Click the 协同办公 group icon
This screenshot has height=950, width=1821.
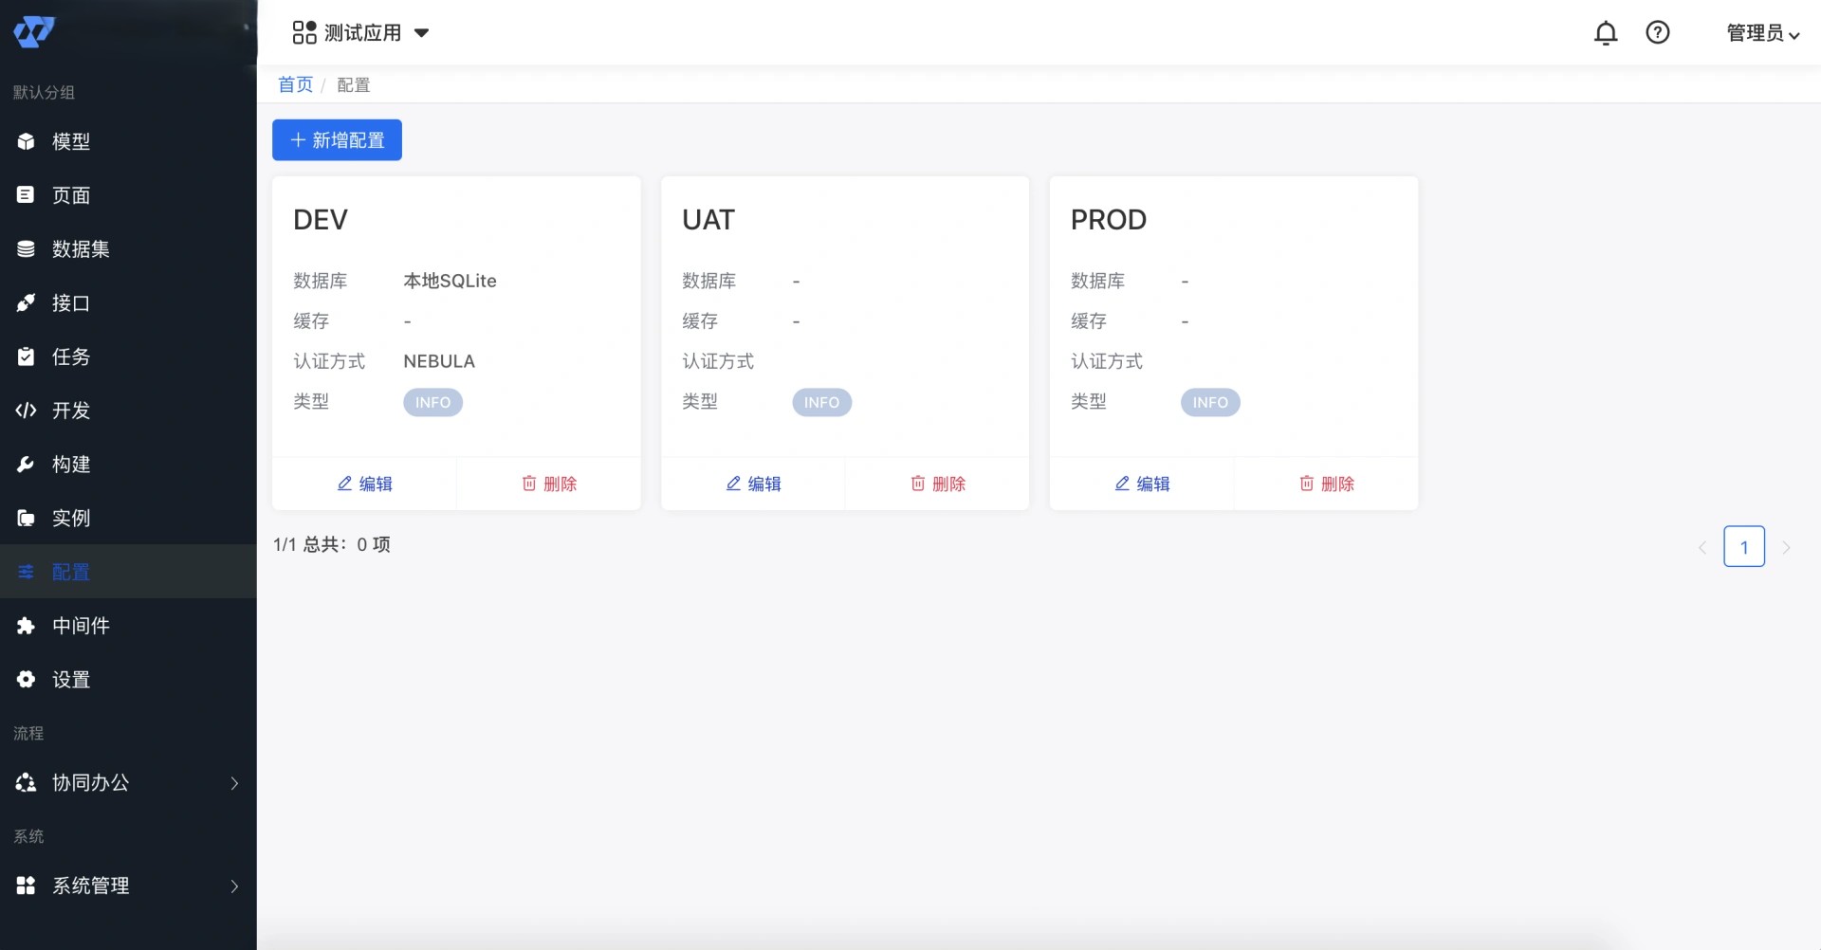tap(26, 783)
